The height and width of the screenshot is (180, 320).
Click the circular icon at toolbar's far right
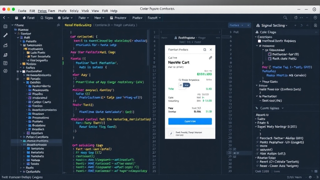point(315,18)
